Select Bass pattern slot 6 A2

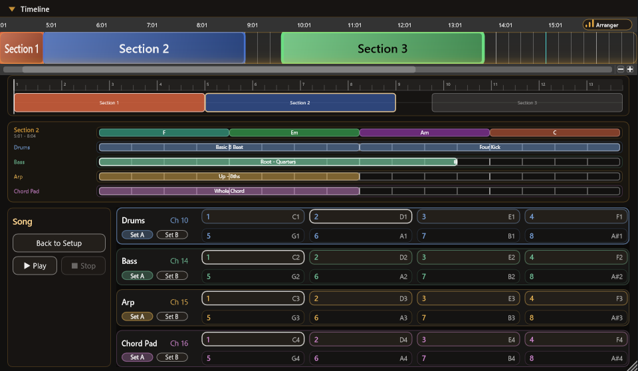361,277
